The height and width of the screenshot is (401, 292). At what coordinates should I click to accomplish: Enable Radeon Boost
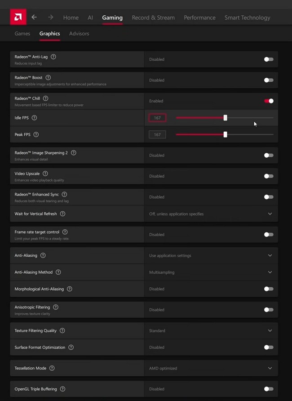tap(269, 80)
